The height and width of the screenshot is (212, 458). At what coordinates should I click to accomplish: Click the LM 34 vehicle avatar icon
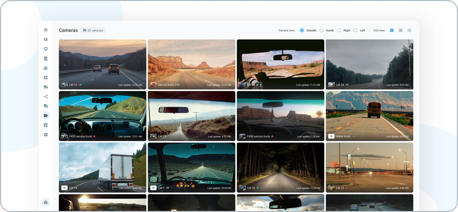click(x=331, y=85)
